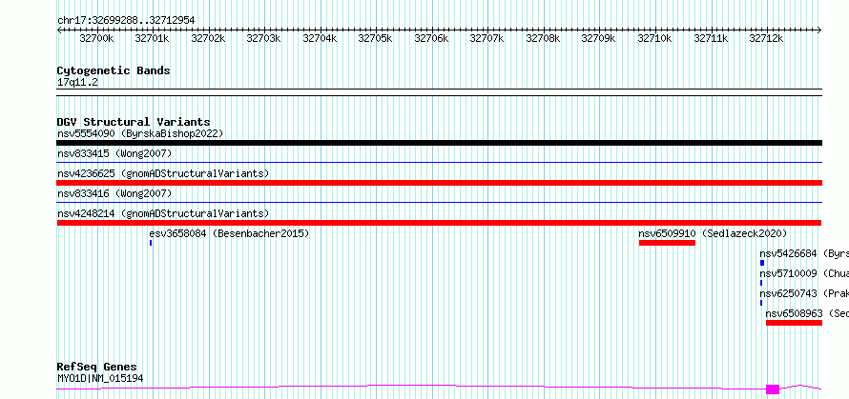Image resolution: width=849 pixels, height=399 pixels.
Task: Click the red nsv4236625 variant bar
Action: 439,183
